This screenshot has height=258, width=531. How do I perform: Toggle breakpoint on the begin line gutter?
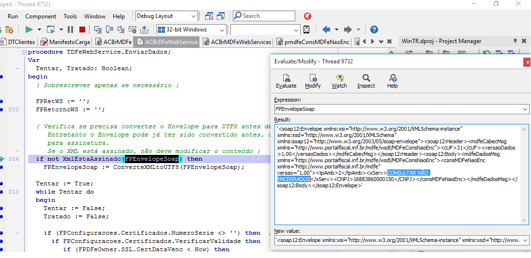[x=1, y=77]
